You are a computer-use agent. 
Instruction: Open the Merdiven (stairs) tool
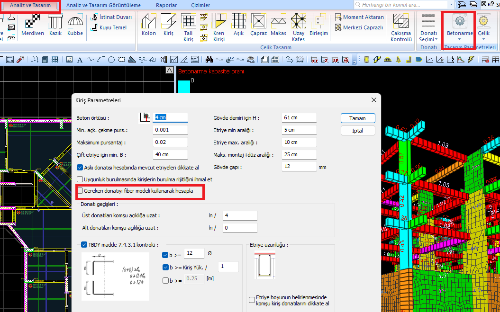tap(33, 25)
